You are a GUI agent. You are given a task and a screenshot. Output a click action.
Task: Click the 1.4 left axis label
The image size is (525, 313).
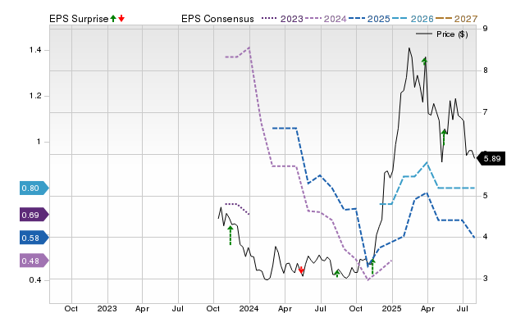pyautogui.click(x=35, y=50)
